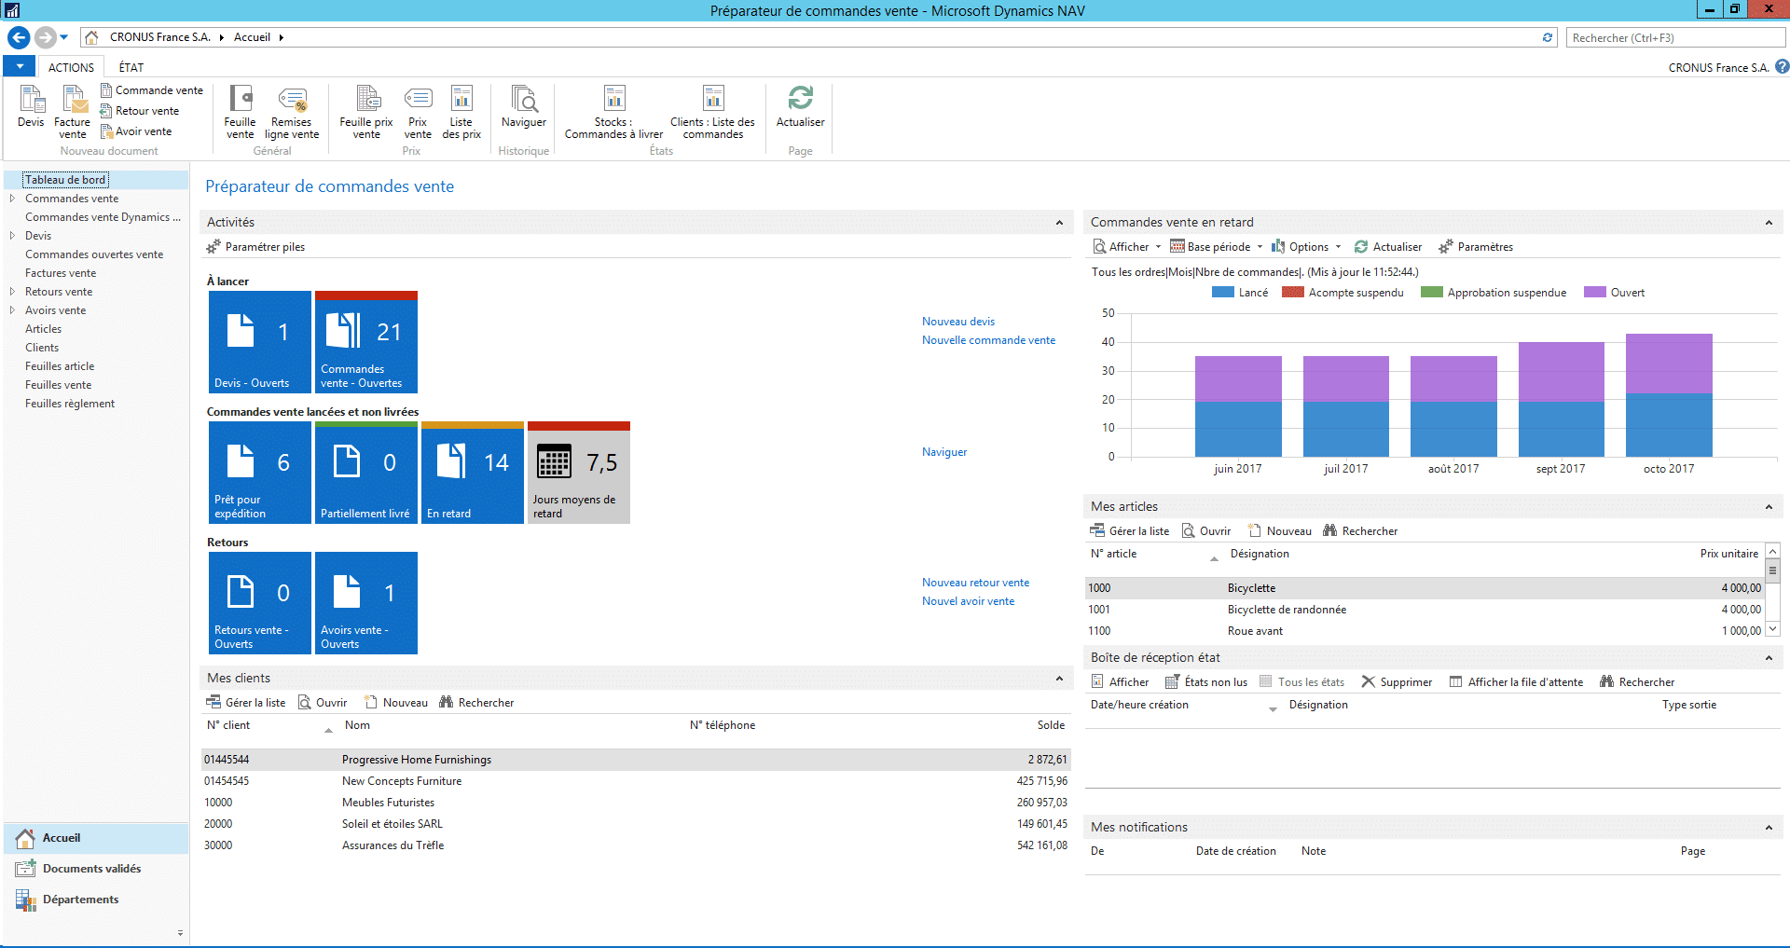Image resolution: width=1790 pixels, height=948 pixels.
Task: Open Départements navigation section
Action: tap(96, 900)
